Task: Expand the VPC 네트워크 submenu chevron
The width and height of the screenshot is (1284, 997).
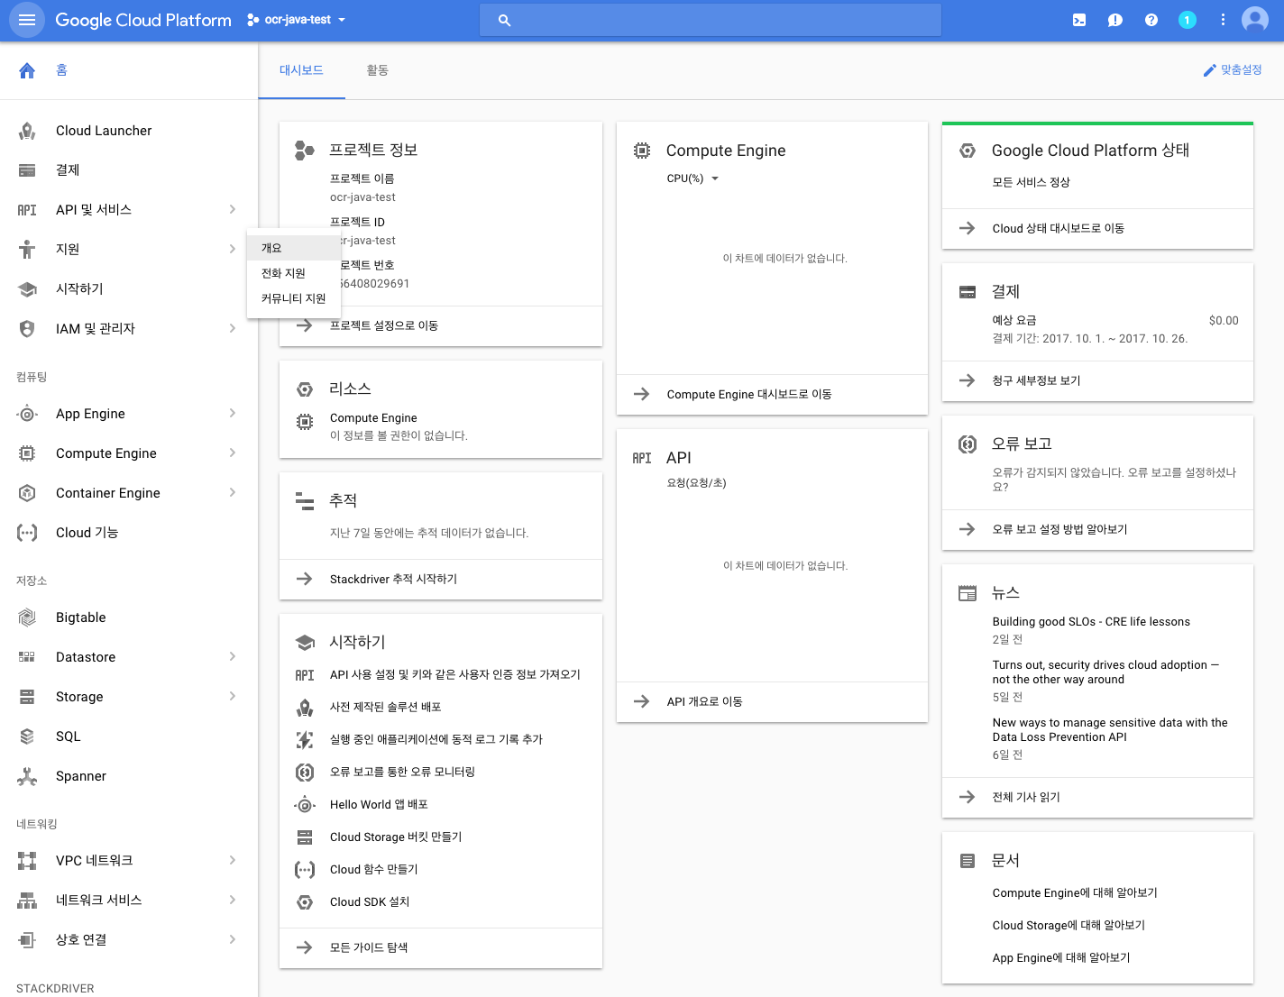Action: [233, 860]
